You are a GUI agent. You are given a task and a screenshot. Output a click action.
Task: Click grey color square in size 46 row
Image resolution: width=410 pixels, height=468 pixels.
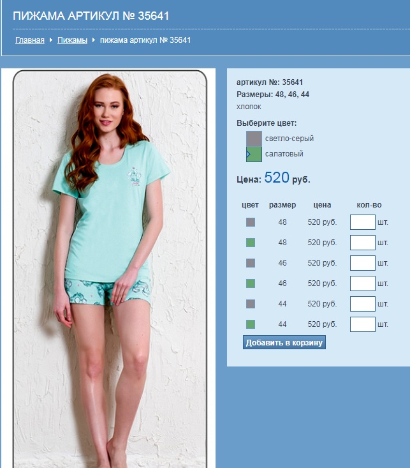point(251,263)
